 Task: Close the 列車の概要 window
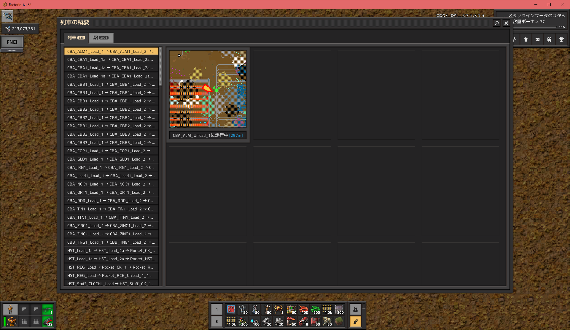point(506,23)
